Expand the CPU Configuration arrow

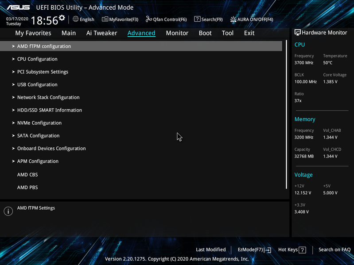[x=13, y=59]
